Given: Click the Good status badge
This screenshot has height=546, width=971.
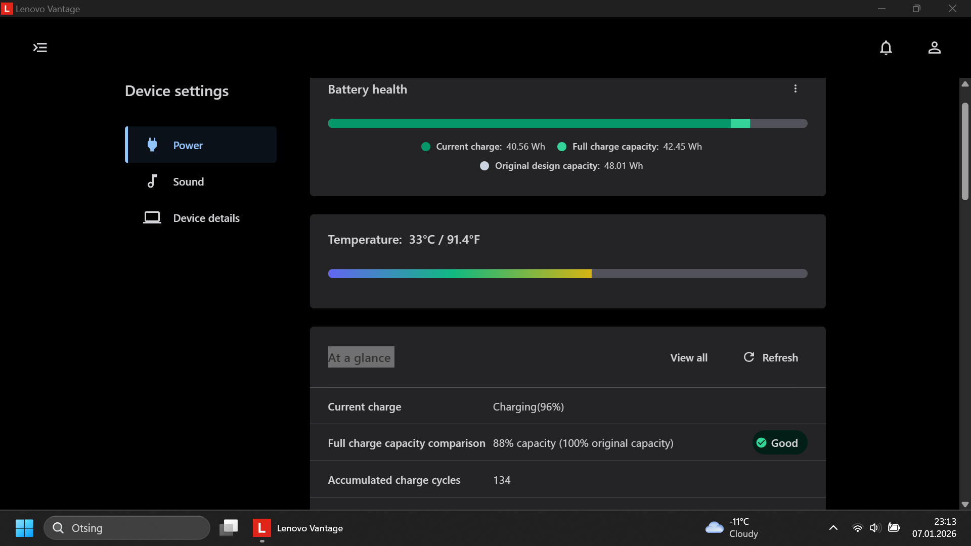Looking at the screenshot, I should coord(779,443).
